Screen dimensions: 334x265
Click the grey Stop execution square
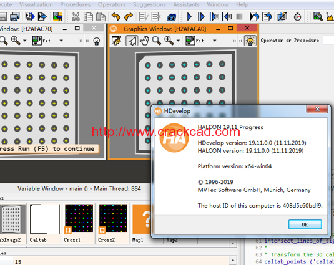240,17
